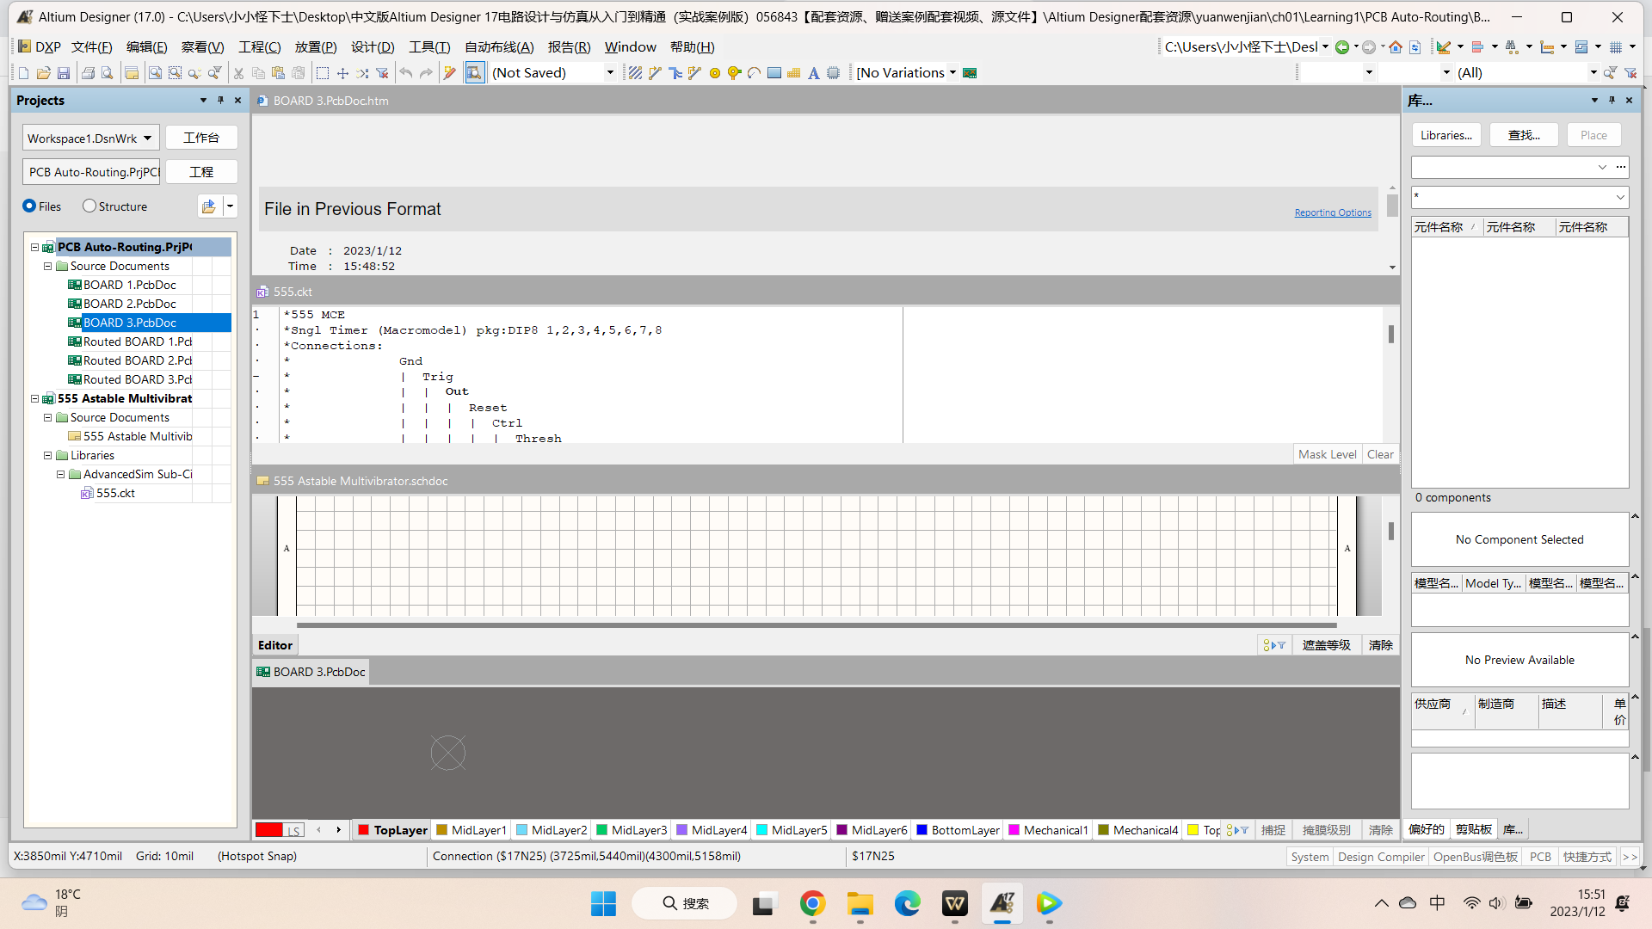Image resolution: width=1652 pixels, height=929 pixels.
Task: Select the Files radio button
Action: click(29, 206)
